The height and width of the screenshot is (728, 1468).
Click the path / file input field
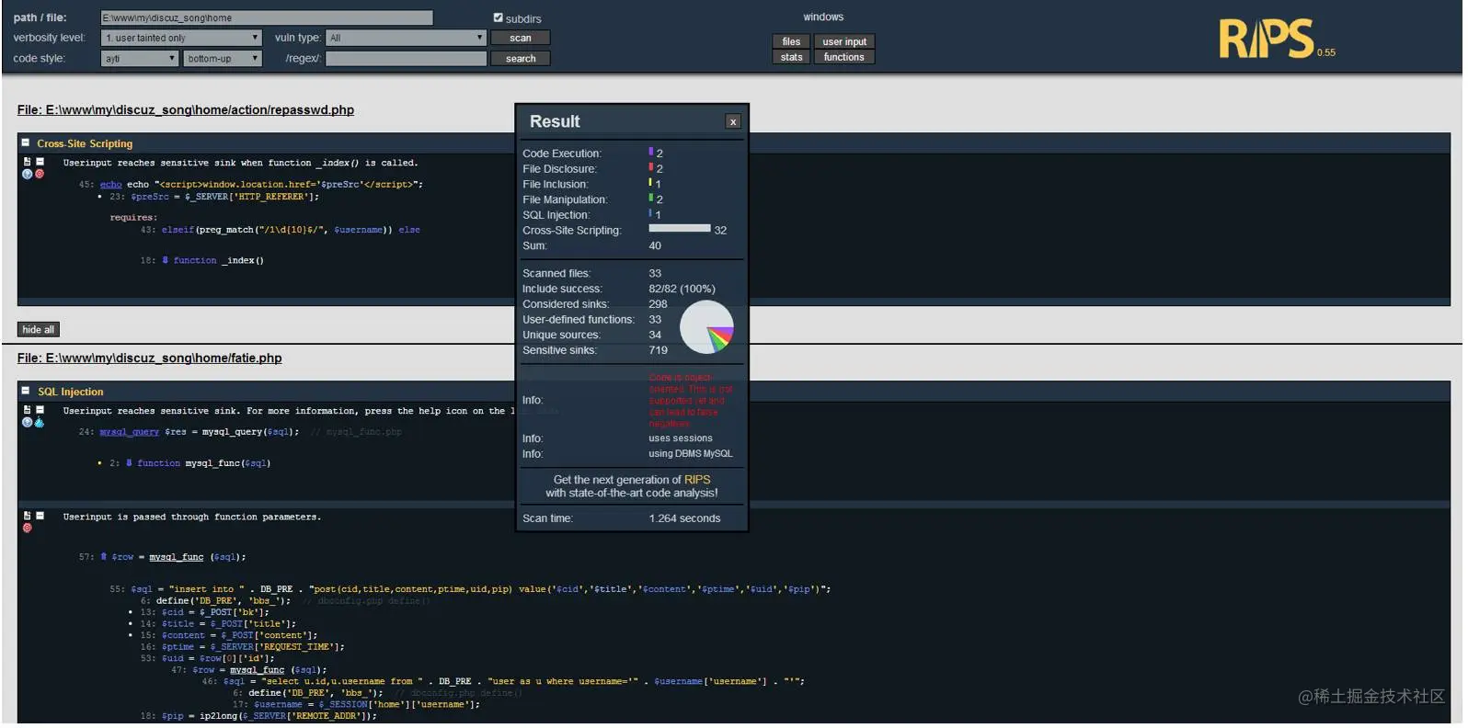tap(267, 17)
